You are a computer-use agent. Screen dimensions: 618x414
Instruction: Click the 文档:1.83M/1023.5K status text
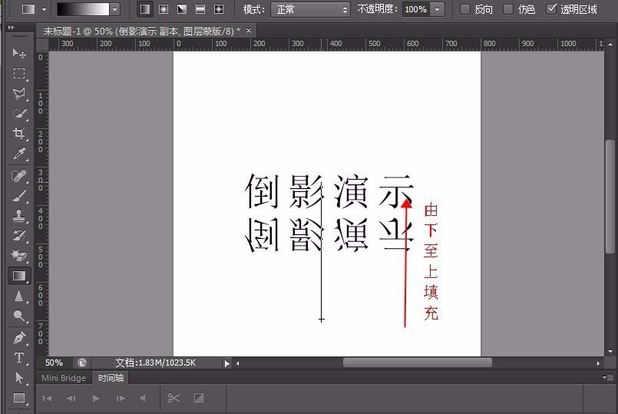pos(155,363)
